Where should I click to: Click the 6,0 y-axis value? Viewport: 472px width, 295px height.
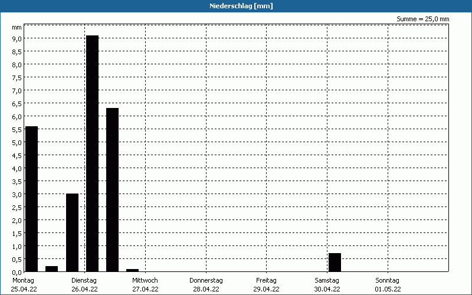pos(17,116)
